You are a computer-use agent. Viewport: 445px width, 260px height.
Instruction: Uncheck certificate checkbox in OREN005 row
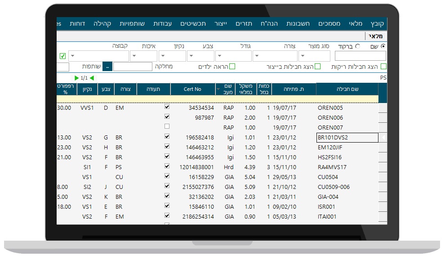coord(167,107)
